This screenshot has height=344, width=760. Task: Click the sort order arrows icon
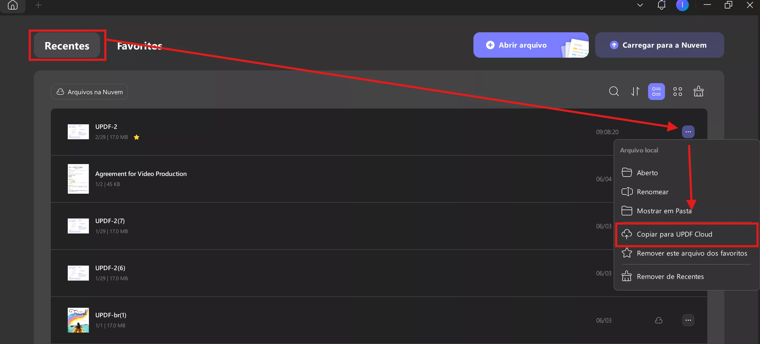tap(635, 92)
